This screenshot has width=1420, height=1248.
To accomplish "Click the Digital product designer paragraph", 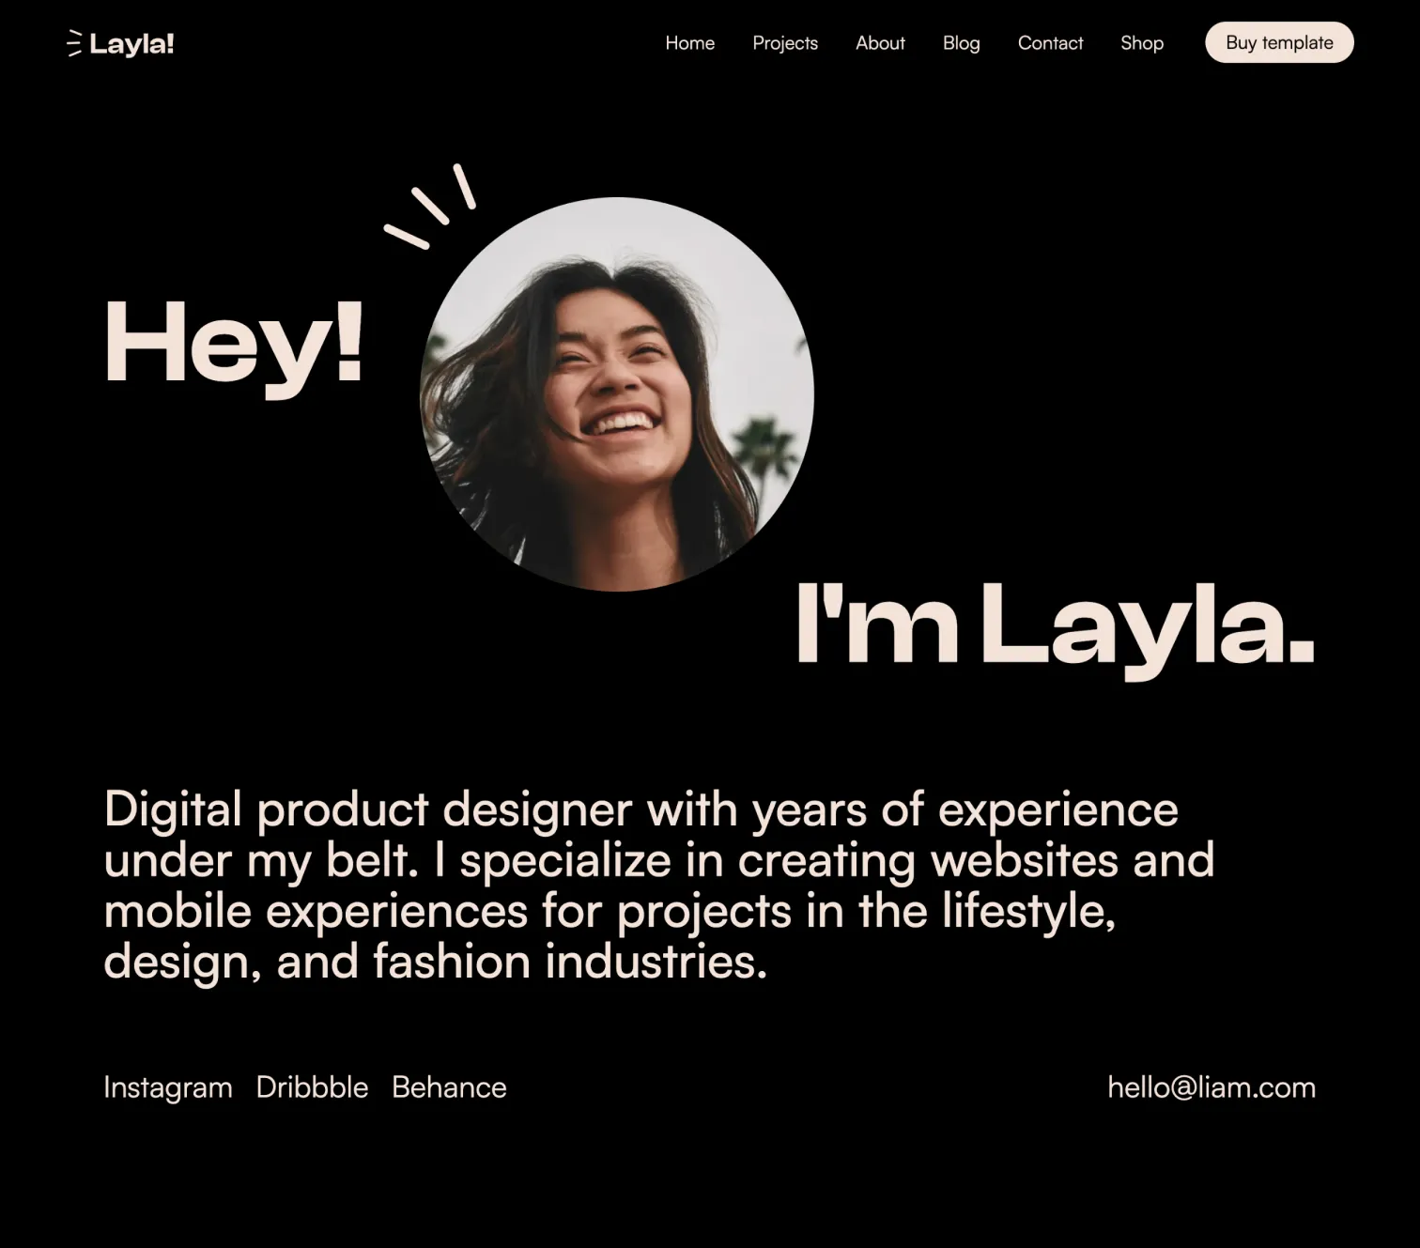I will 658,886.
